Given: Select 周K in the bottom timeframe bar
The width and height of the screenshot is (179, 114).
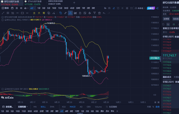Looking at the screenshot, I should 102,111.
